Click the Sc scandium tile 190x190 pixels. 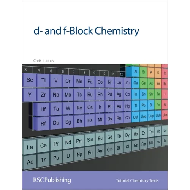pos(30,80)
